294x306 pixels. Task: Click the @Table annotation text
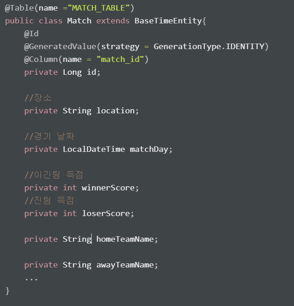[x=19, y=8]
